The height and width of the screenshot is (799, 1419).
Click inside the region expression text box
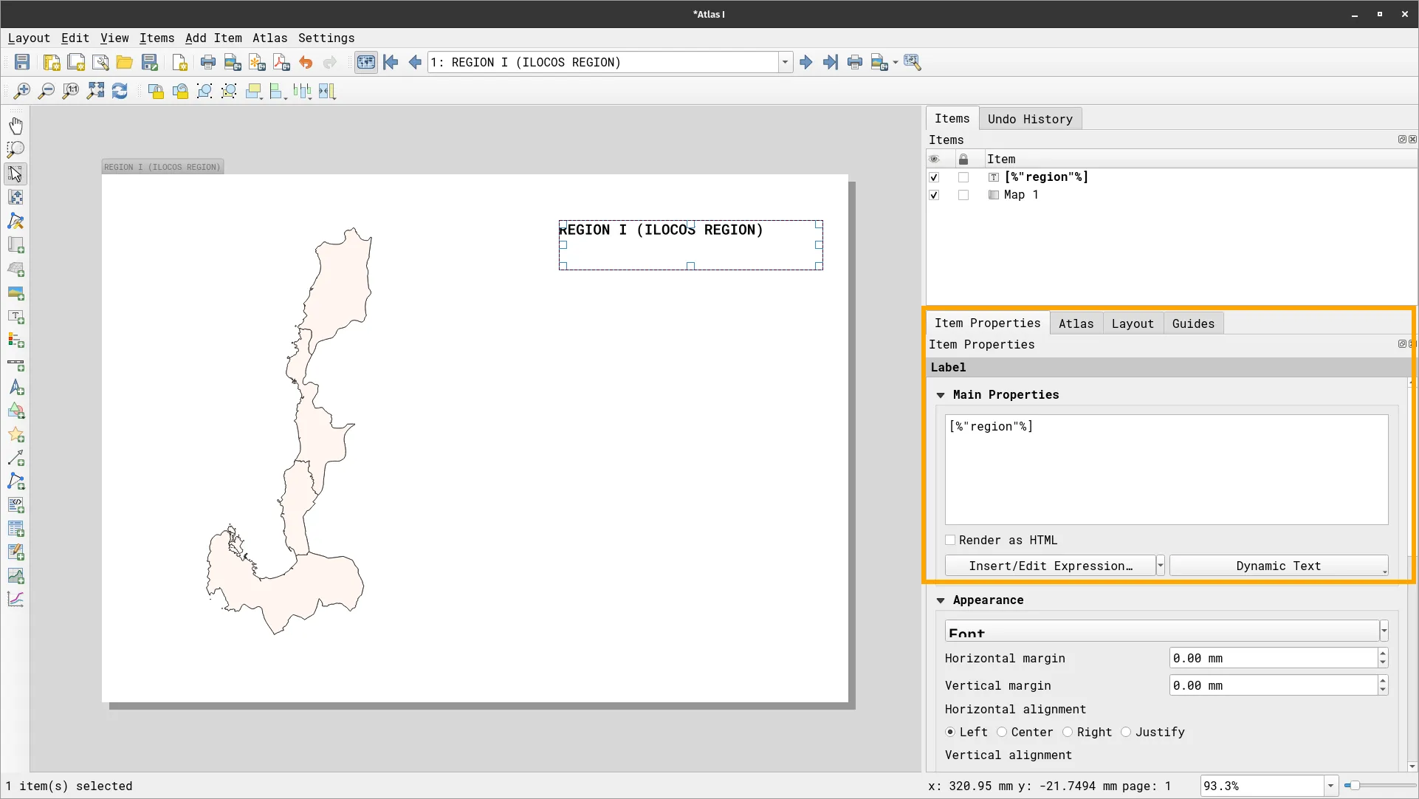[1165, 469]
